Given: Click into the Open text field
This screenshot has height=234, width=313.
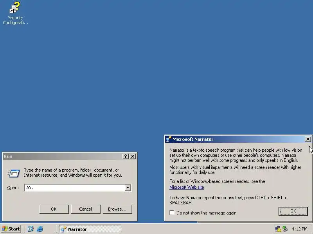Looking at the screenshot, I should (x=75, y=188).
